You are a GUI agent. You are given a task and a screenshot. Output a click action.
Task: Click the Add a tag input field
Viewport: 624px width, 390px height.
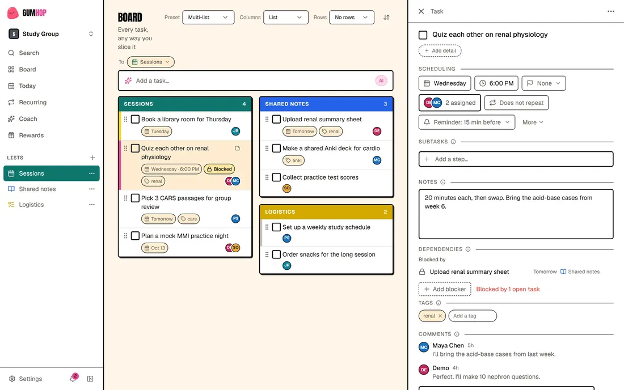tap(473, 316)
